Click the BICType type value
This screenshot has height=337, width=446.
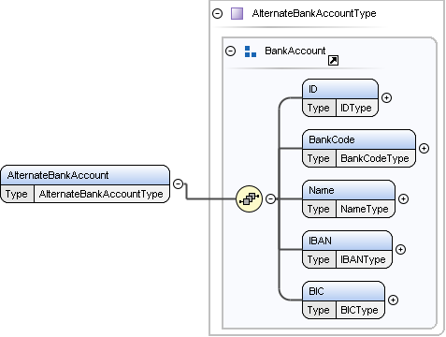coord(359,310)
